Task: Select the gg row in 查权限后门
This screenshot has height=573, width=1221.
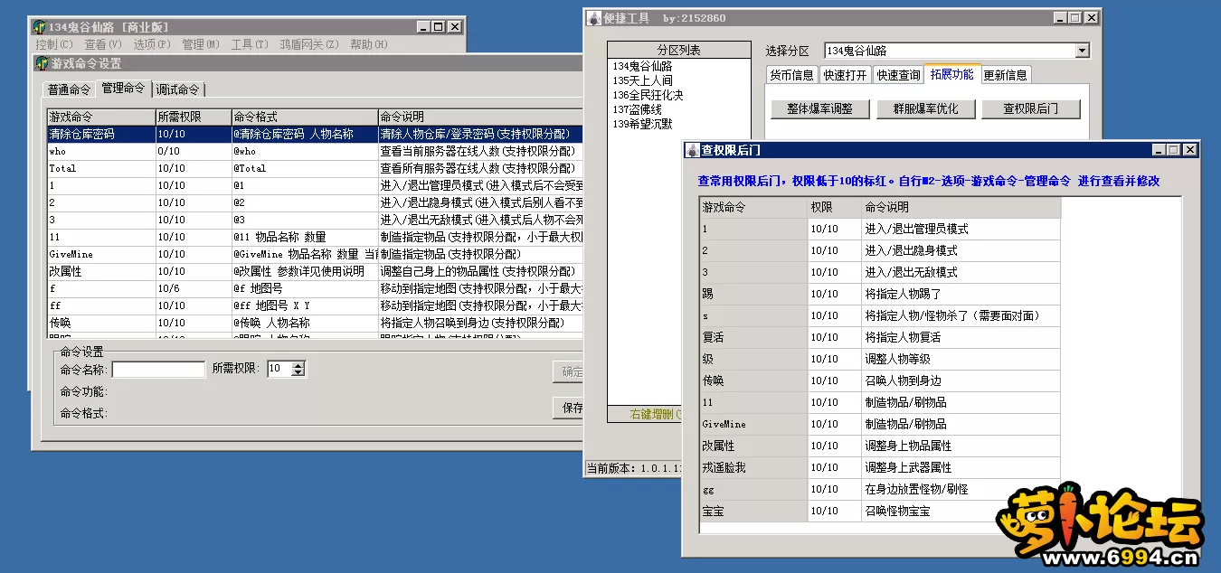Action: tap(879, 489)
